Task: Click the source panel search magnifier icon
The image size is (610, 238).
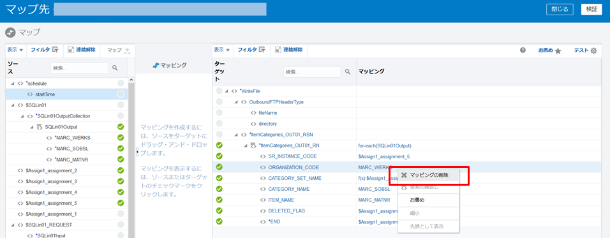Action: pyautogui.click(x=115, y=68)
